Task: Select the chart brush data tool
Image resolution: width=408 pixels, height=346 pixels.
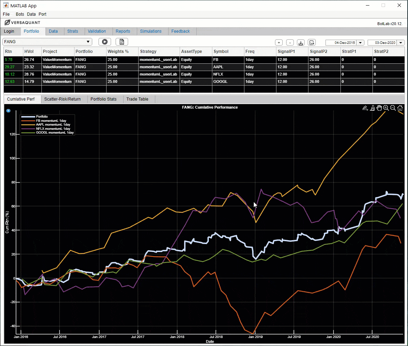Action: click(x=372, y=108)
